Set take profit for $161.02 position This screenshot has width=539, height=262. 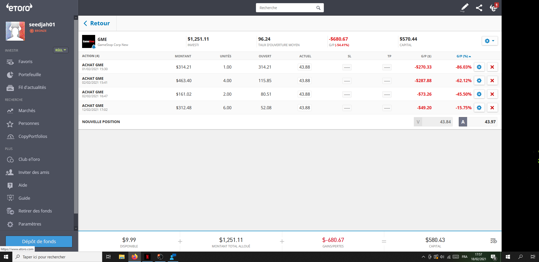click(387, 94)
